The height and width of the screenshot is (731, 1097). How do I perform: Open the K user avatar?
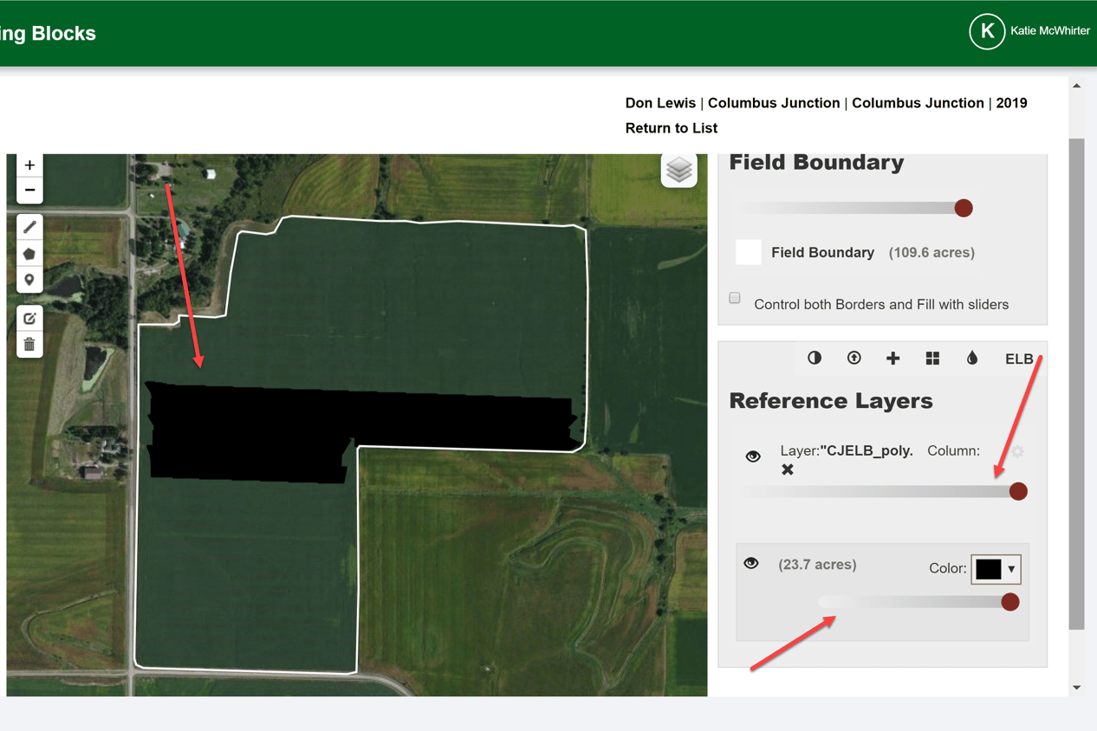pyautogui.click(x=986, y=31)
